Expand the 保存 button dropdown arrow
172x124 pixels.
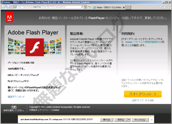coord(129,120)
